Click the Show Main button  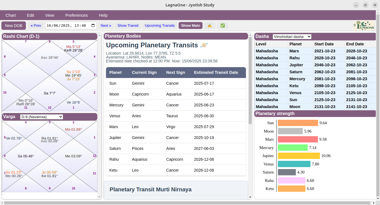tap(191, 26)
